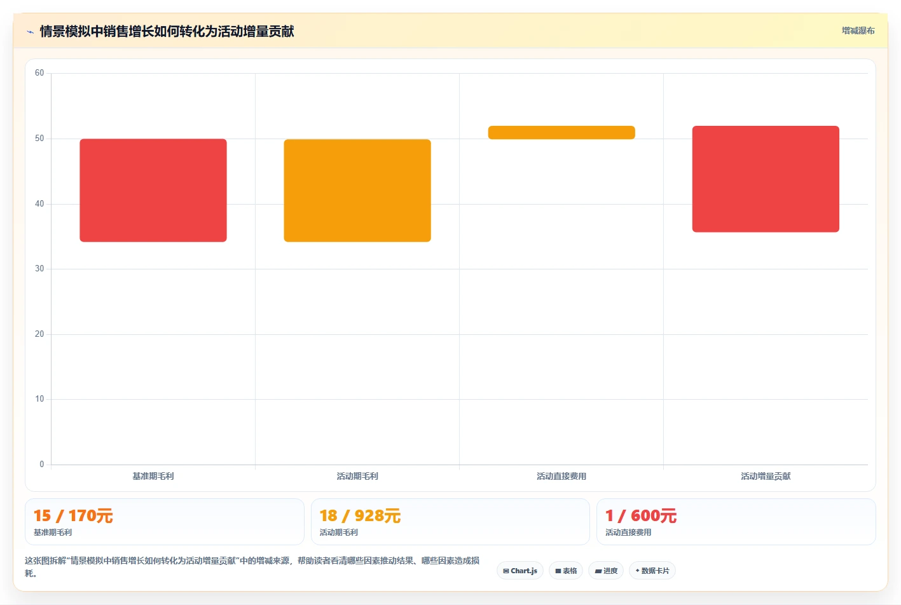901x605 pixels.
Task: Click the 活动增量贡献 x-axis label
Action: (x=766, y=476)
